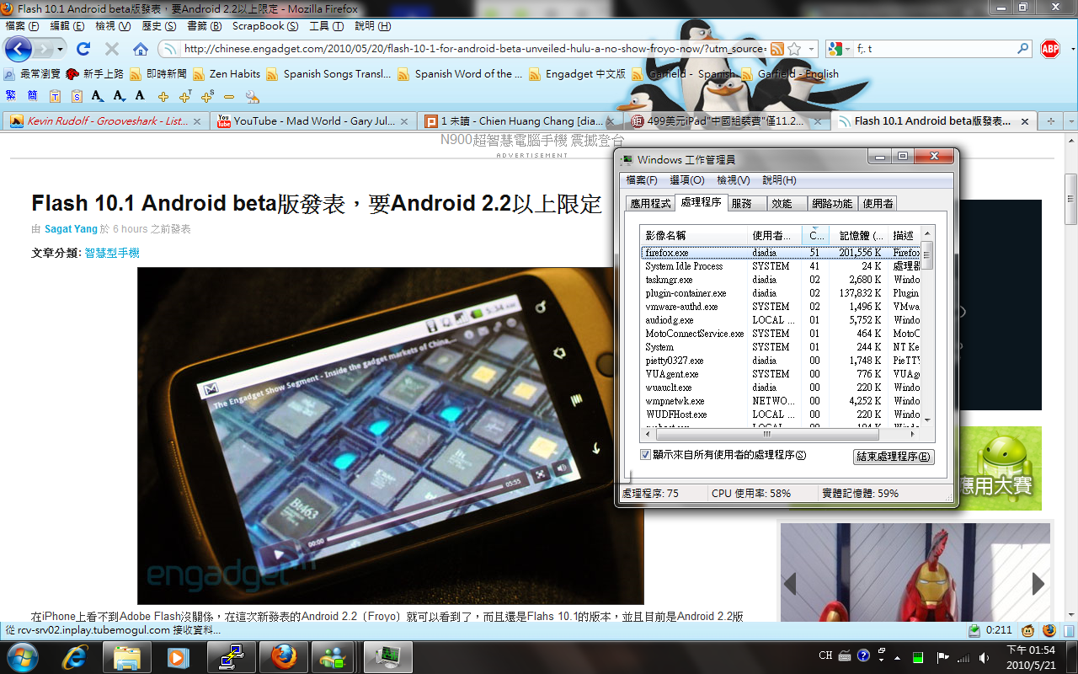Open a new tab with plus button
The image size is (1078, 674).
[x=1050, y=120]
